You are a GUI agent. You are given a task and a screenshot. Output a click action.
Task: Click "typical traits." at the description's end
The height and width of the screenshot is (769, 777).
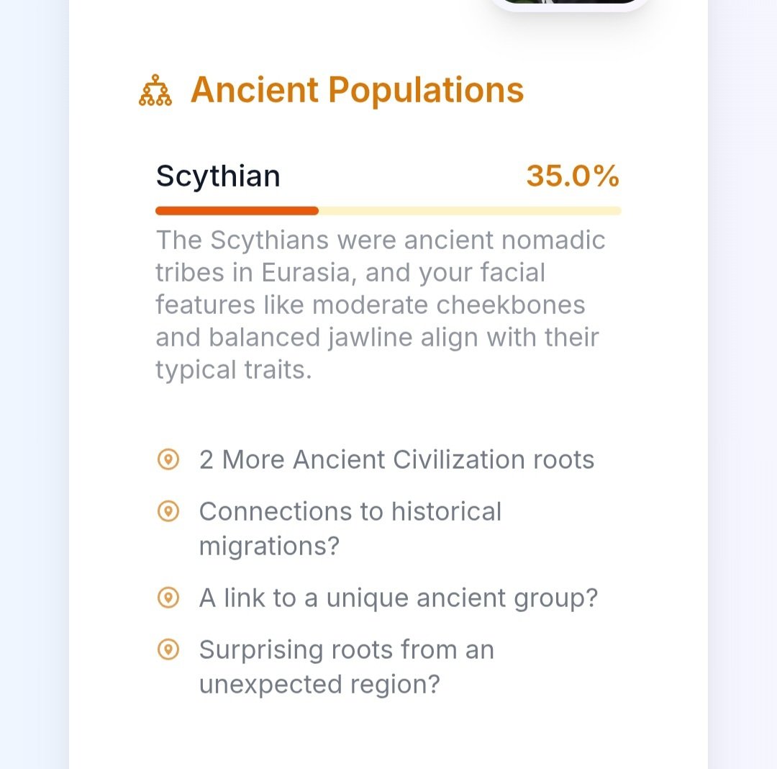[234, 369]
